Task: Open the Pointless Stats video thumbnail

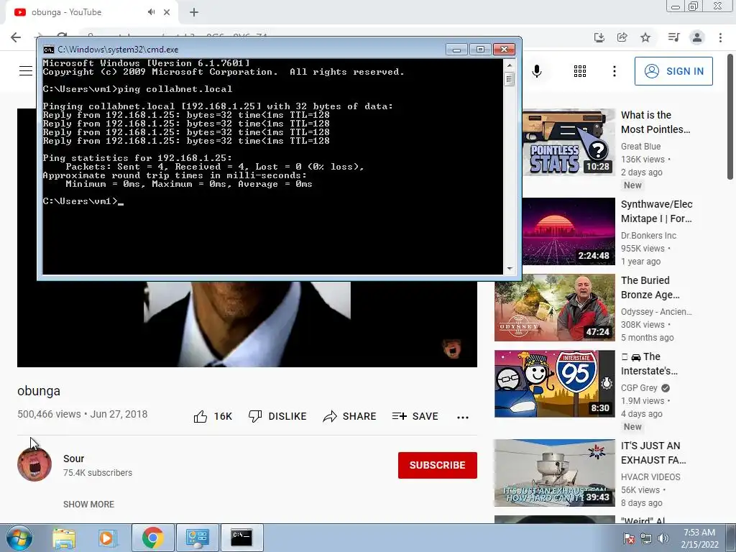Action: pos(569,142)
